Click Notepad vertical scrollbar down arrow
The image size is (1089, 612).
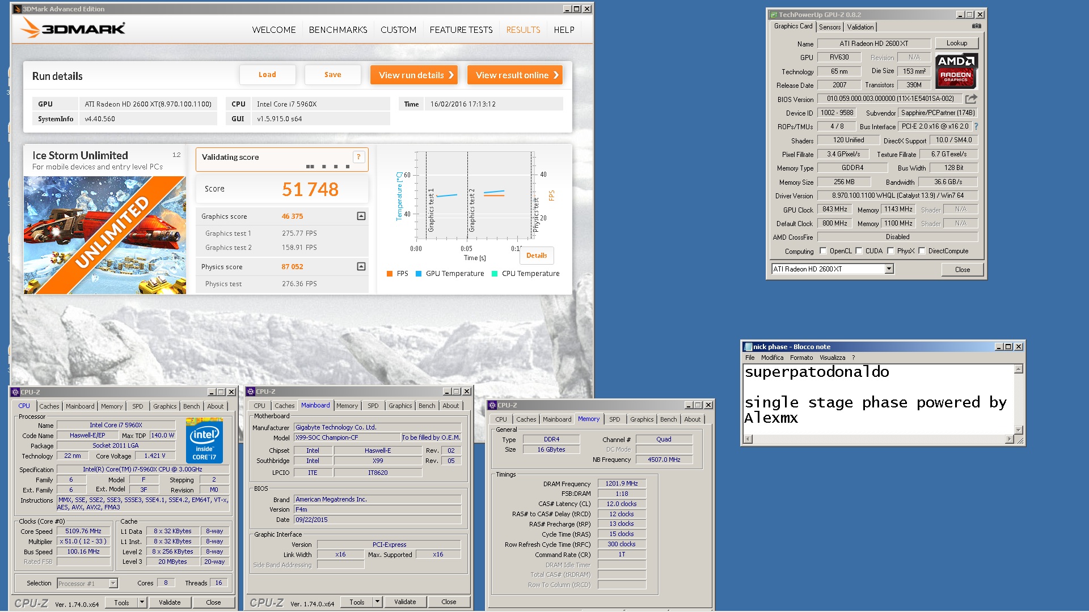point(1019,430)
